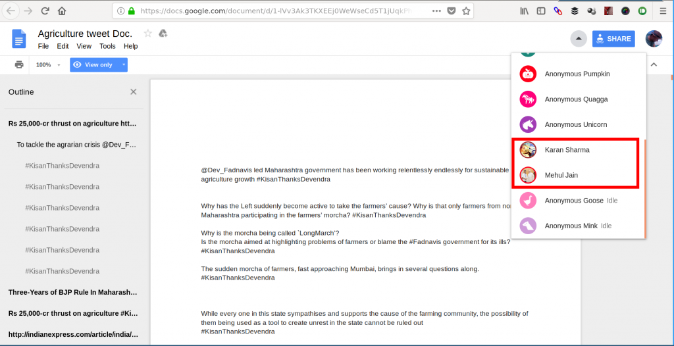Collapse the viewers list arrow button
Screen dimensions: 674x346
pos(579,39)
